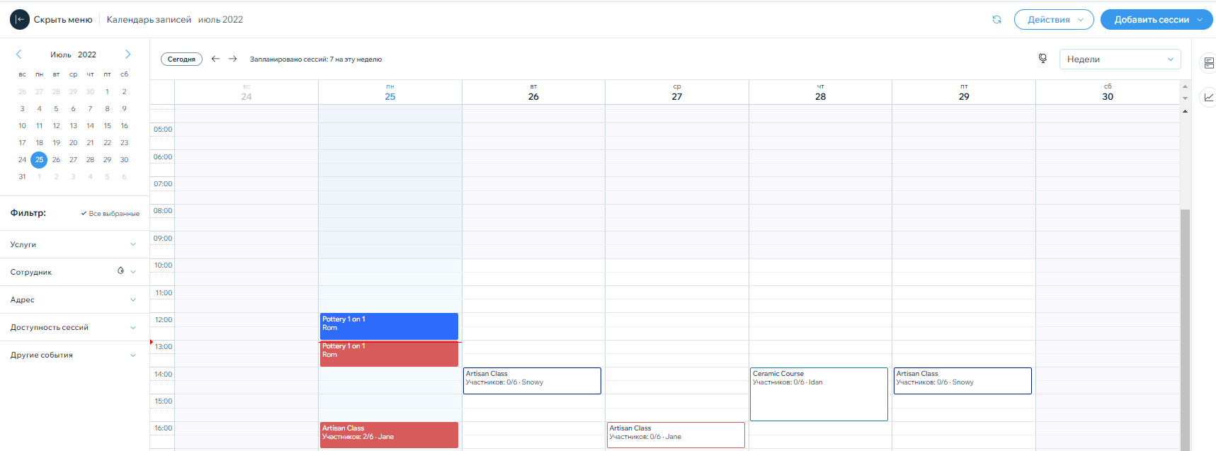
Task: Click the hide menu arrow icon
Action: pyautogui.click(x=20, y=20)
